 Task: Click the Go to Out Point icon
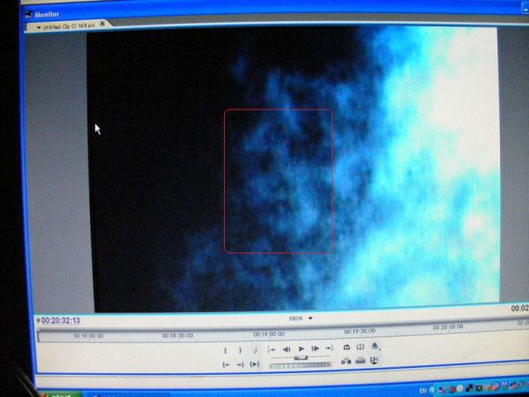[240, 363]
